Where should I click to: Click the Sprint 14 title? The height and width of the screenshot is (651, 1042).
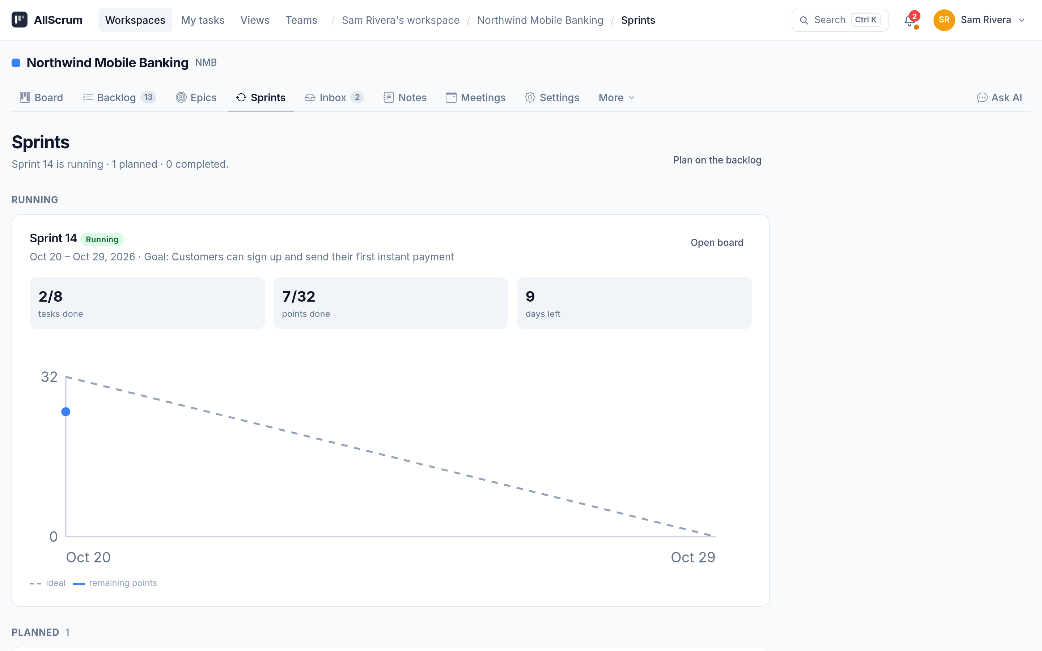[x=53, y=238]
